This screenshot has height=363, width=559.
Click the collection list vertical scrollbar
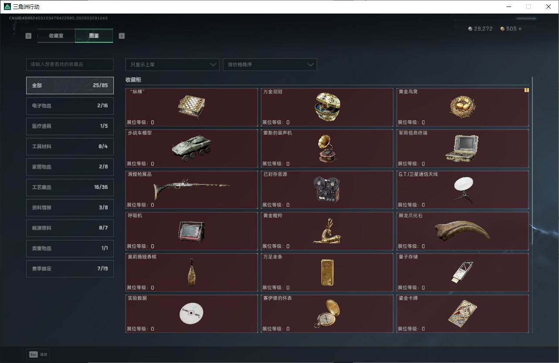532,161
